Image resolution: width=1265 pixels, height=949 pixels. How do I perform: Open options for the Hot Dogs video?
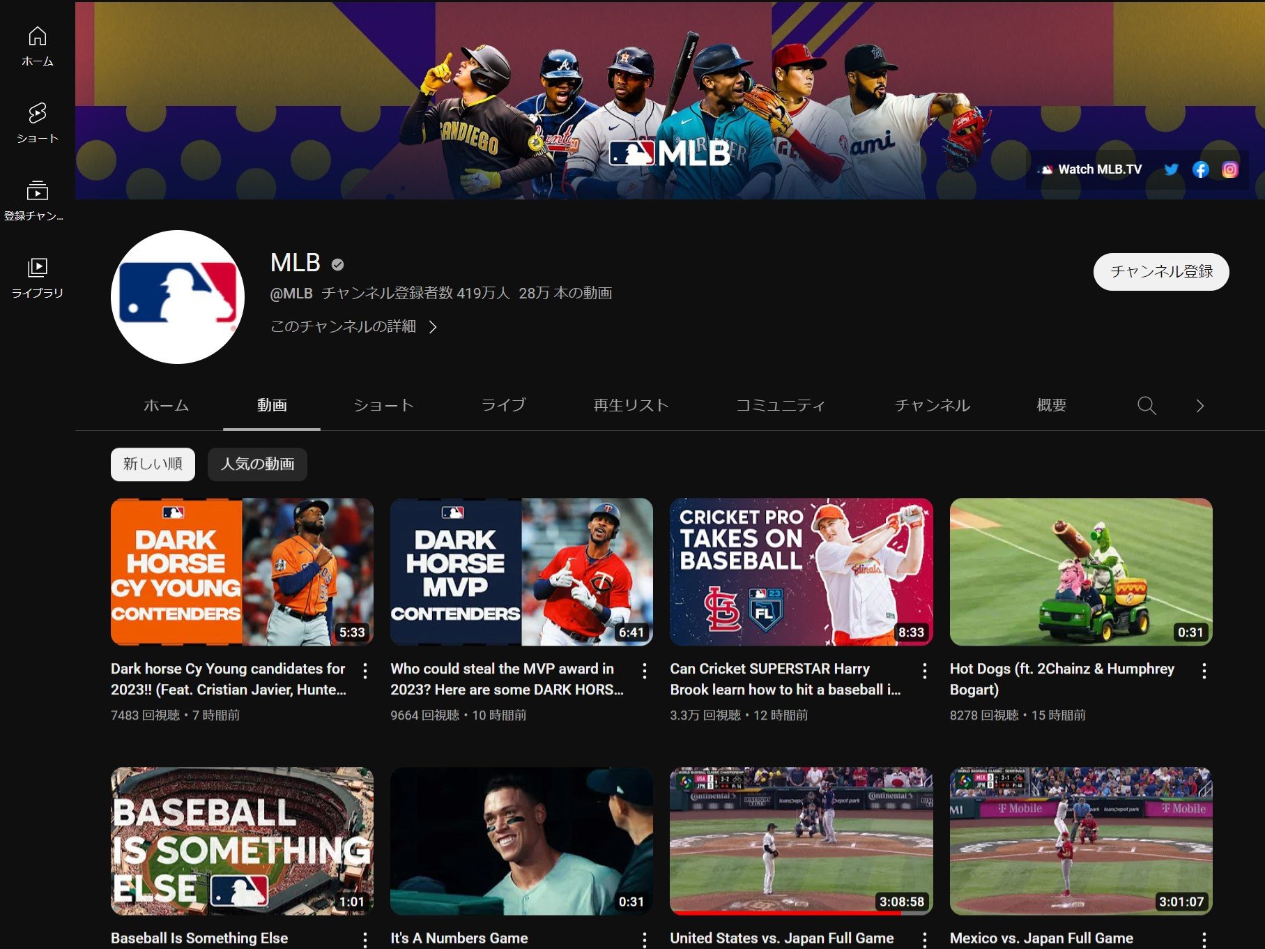point(1204,671)
